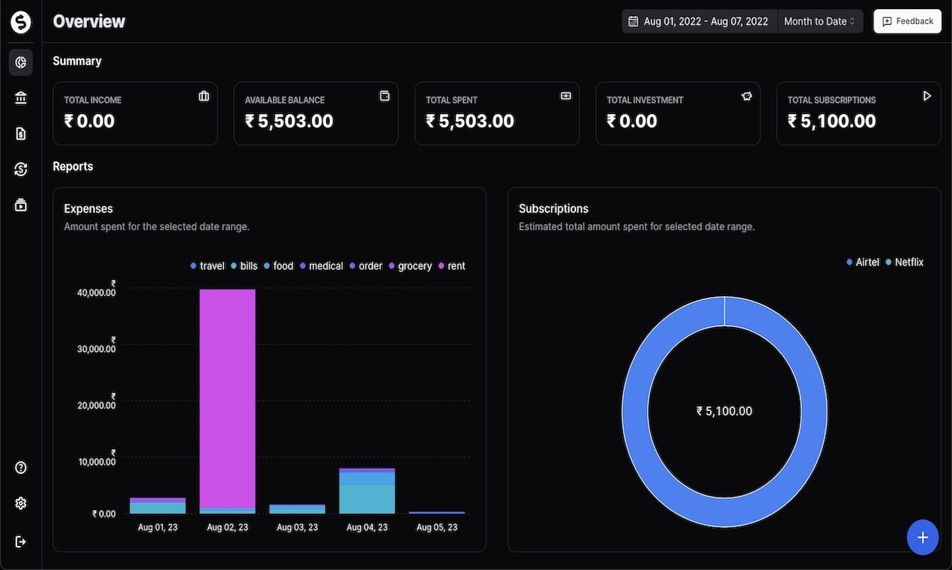
Task: Toggle the bills legend item
Action: click(x=244, y=266)
